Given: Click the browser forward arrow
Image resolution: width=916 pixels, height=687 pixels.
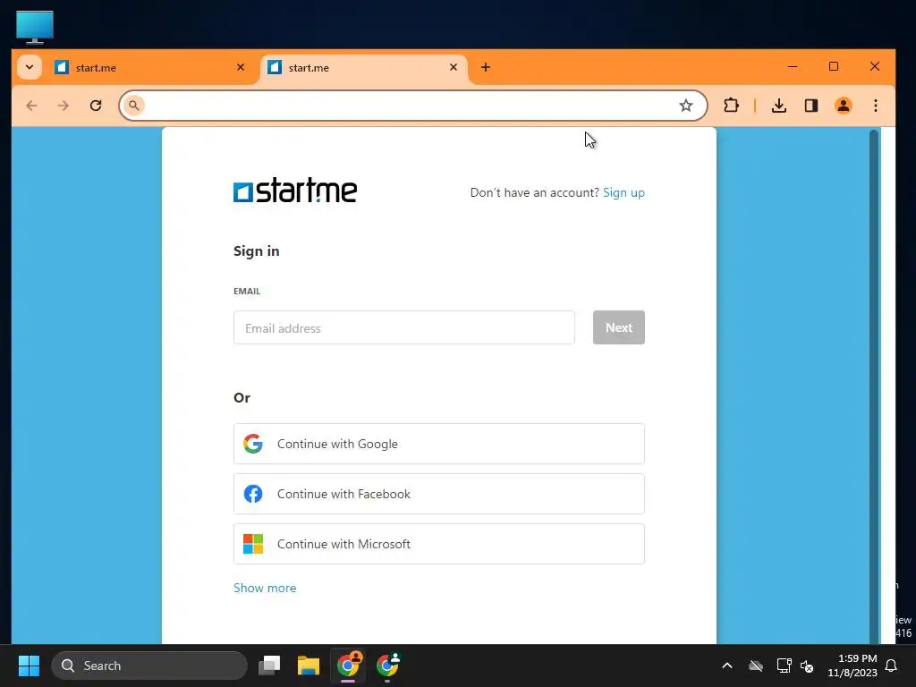Looking at the screenshot, I should click(x=64, y=106).
